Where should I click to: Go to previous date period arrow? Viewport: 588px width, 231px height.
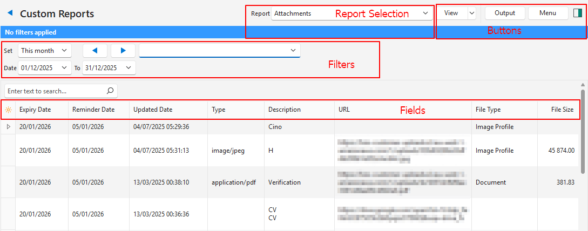pyautogui.click(x=95, y=51)
